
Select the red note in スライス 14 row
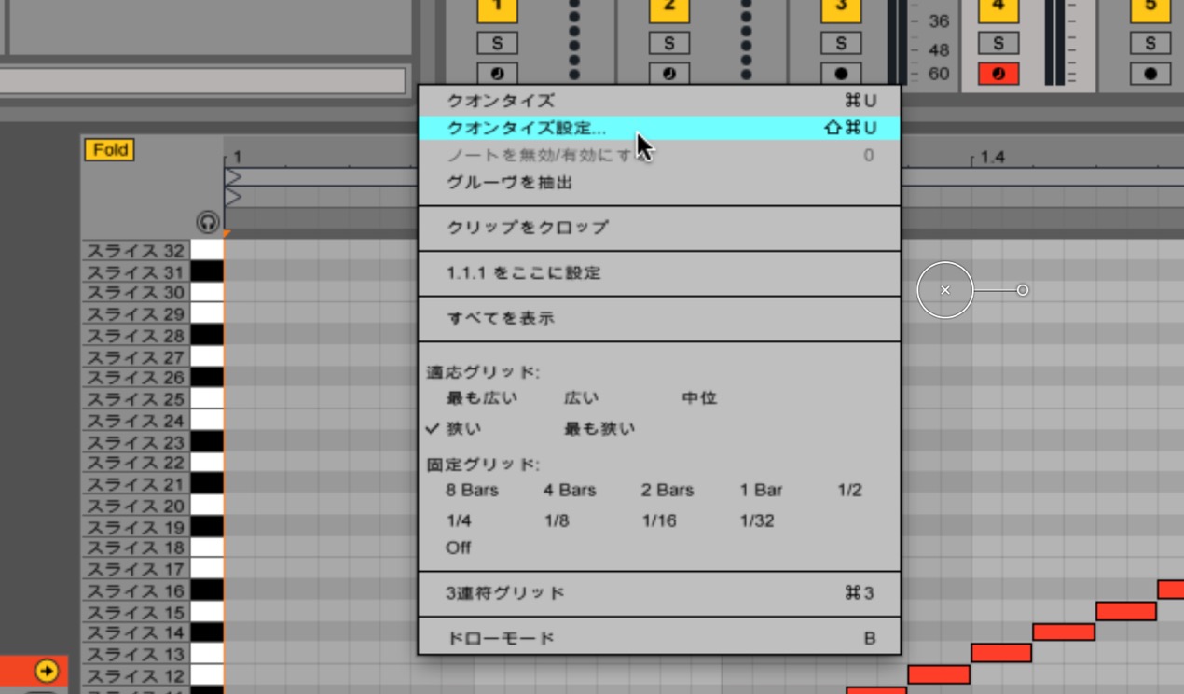(1064, 632)
